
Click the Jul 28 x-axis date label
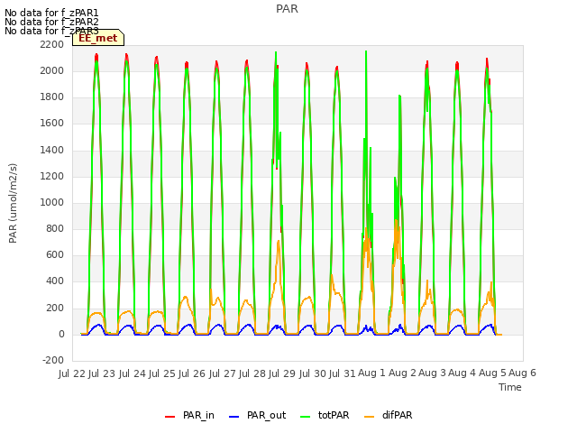[x=252, y=373]
